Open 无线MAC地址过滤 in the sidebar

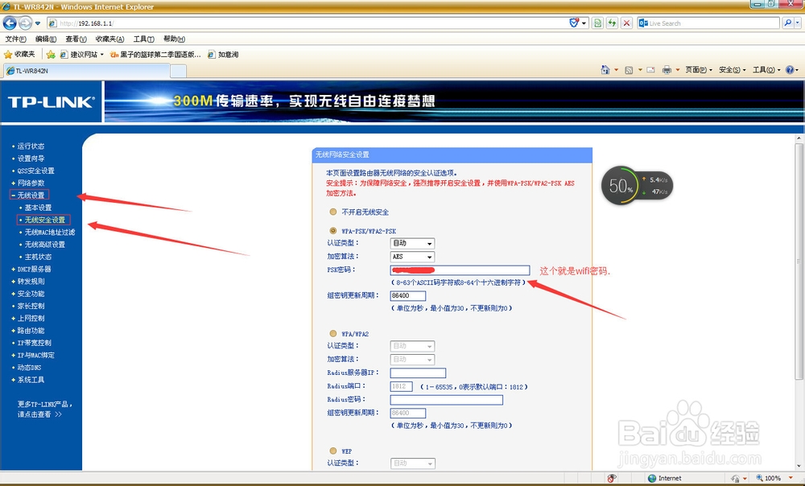tap(50, 233)
